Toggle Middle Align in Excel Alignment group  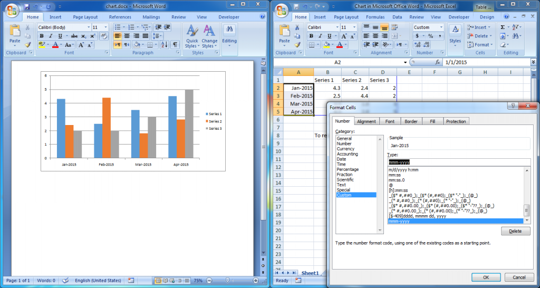pyautogui.click(x=375, y=27)
